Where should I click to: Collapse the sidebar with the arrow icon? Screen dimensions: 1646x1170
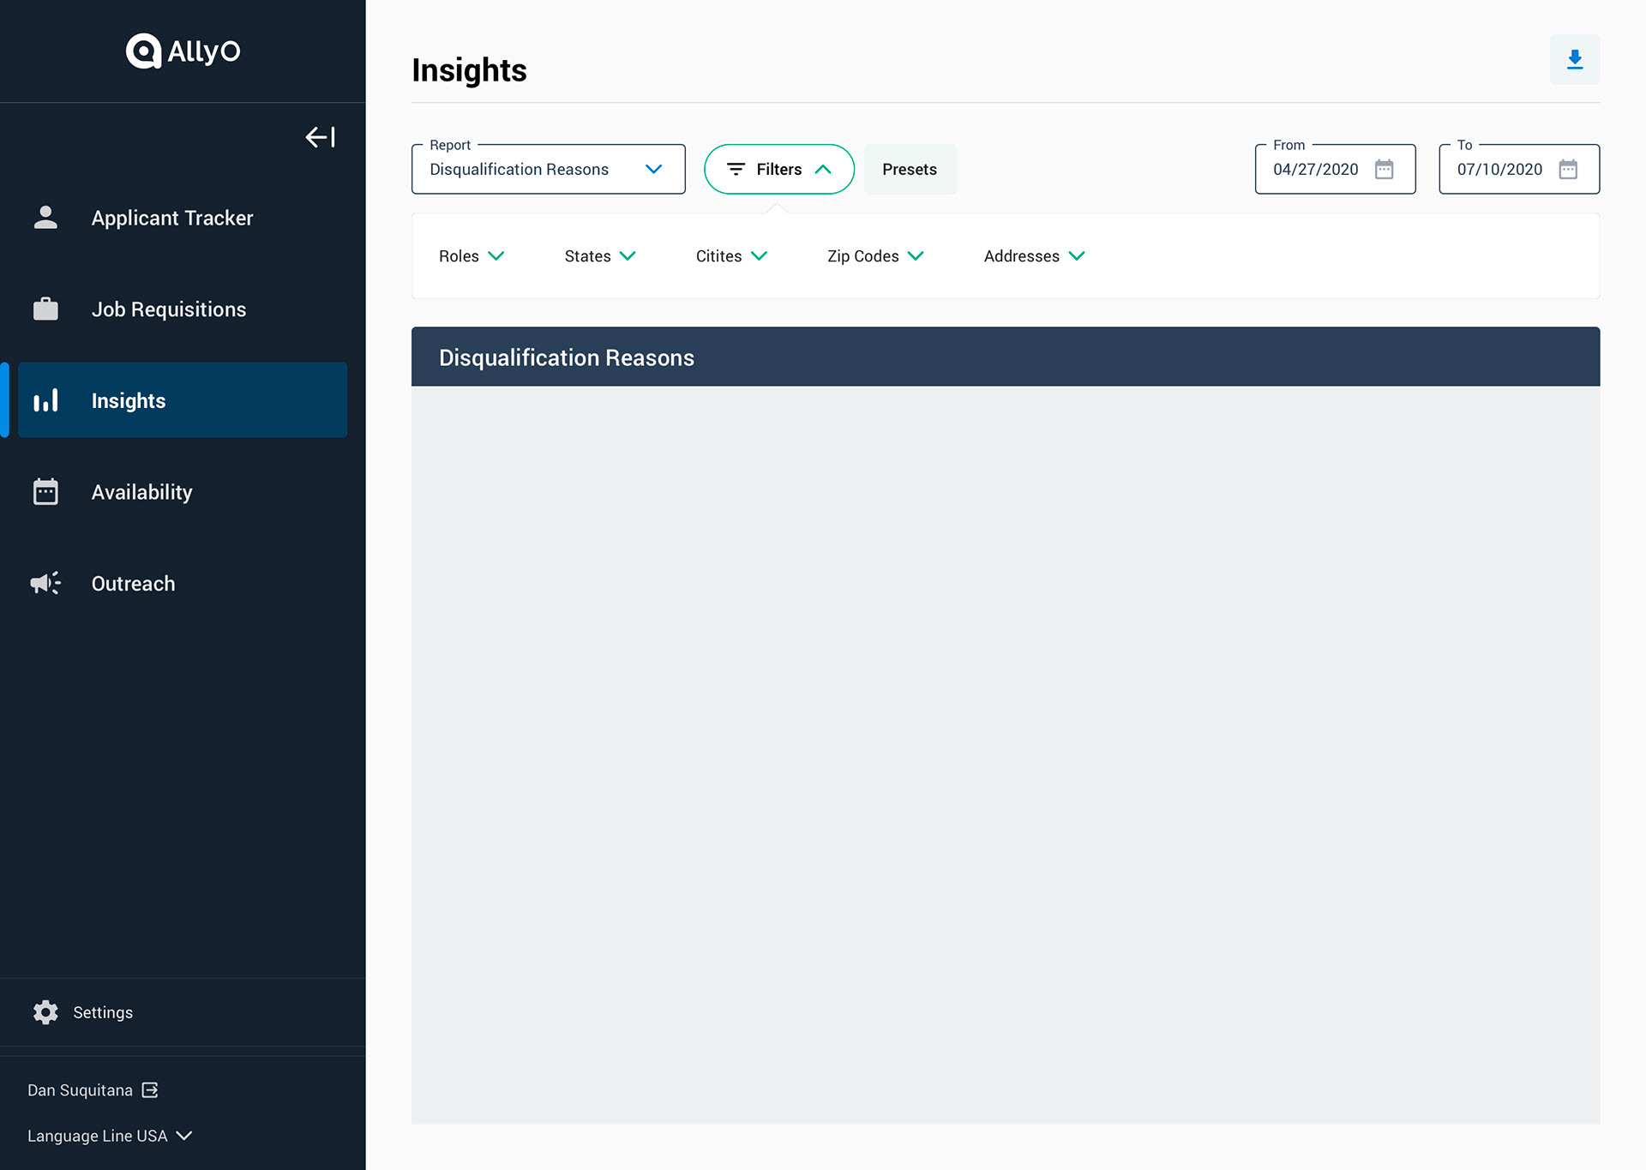[320, 137]
